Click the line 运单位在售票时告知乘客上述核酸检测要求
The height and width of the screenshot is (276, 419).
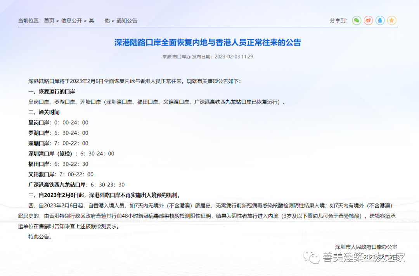pos(69,226)
